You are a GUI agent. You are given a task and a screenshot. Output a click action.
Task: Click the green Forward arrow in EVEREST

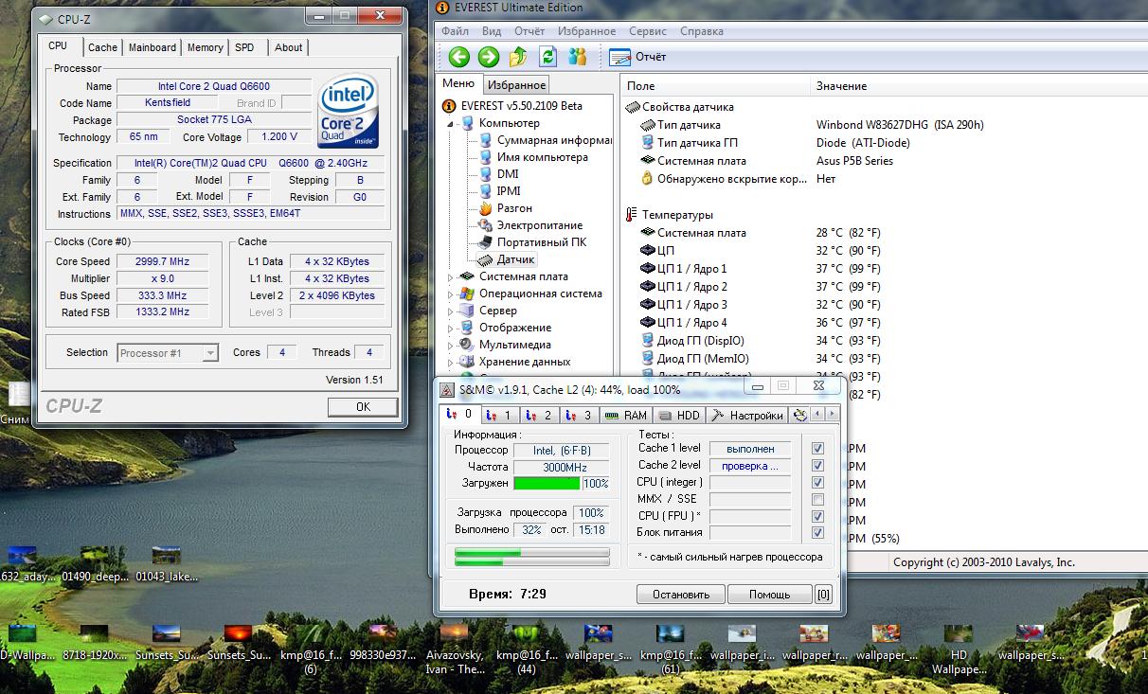489,57
